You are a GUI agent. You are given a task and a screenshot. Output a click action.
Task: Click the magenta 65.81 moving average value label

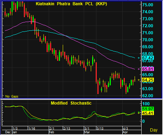148,69
